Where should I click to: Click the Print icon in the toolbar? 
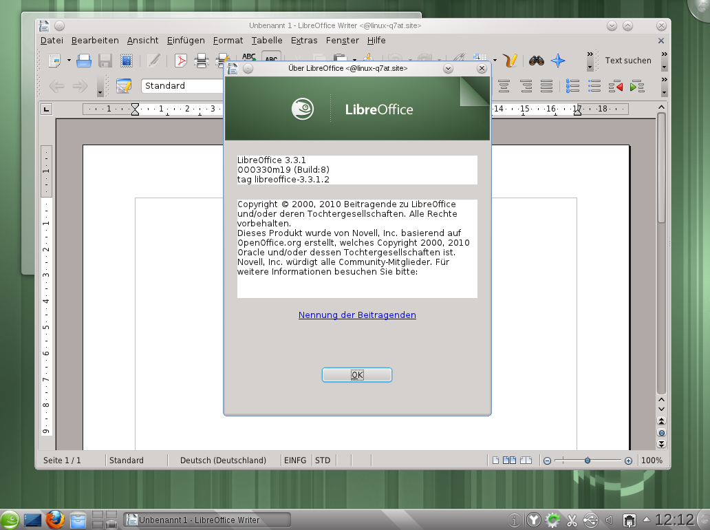(x=200, y=59)
